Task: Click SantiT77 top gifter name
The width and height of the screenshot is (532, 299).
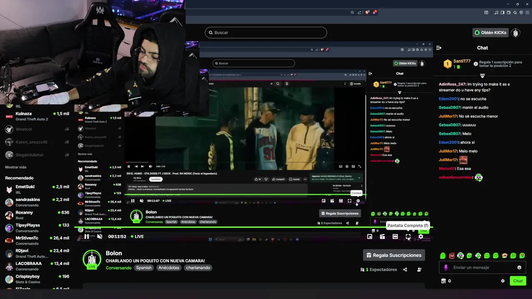Action: click(462, 61)
